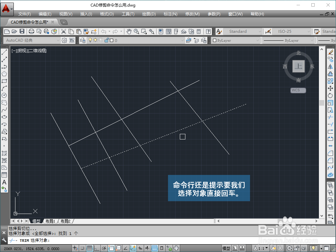Viewport: 336px width, 252px height.
Task: Open the Standard text style dropdown
Action: (x=260, y=31)
